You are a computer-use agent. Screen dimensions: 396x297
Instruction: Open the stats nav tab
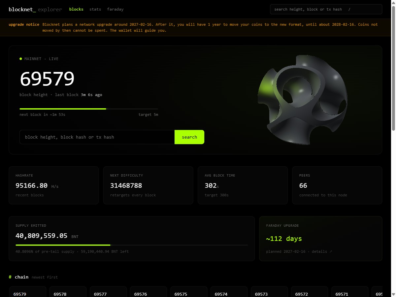[95, 9]
